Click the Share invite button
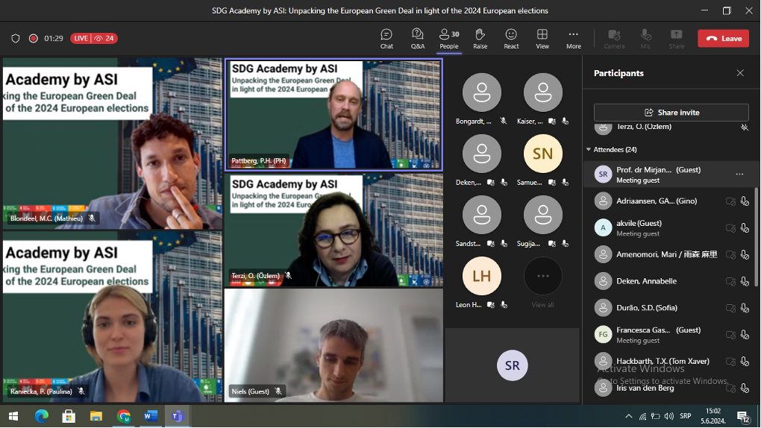The width and height of the screenshot is (761, 428). tap(671, 113)
